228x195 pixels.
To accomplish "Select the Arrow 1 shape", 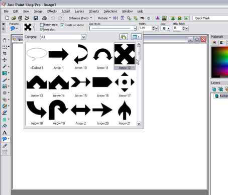I will point(59,57).
